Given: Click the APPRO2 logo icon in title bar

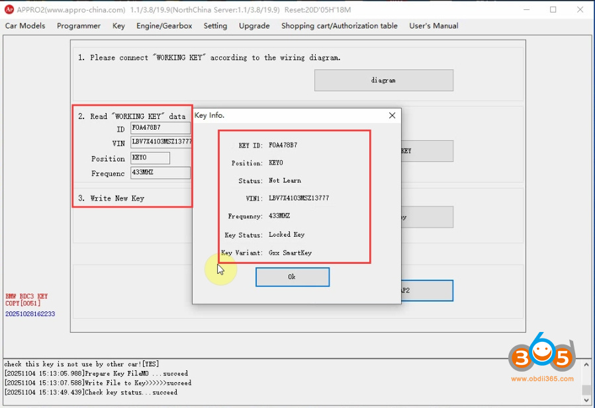Looking at the screenshot, I should [x=10, y=10].
